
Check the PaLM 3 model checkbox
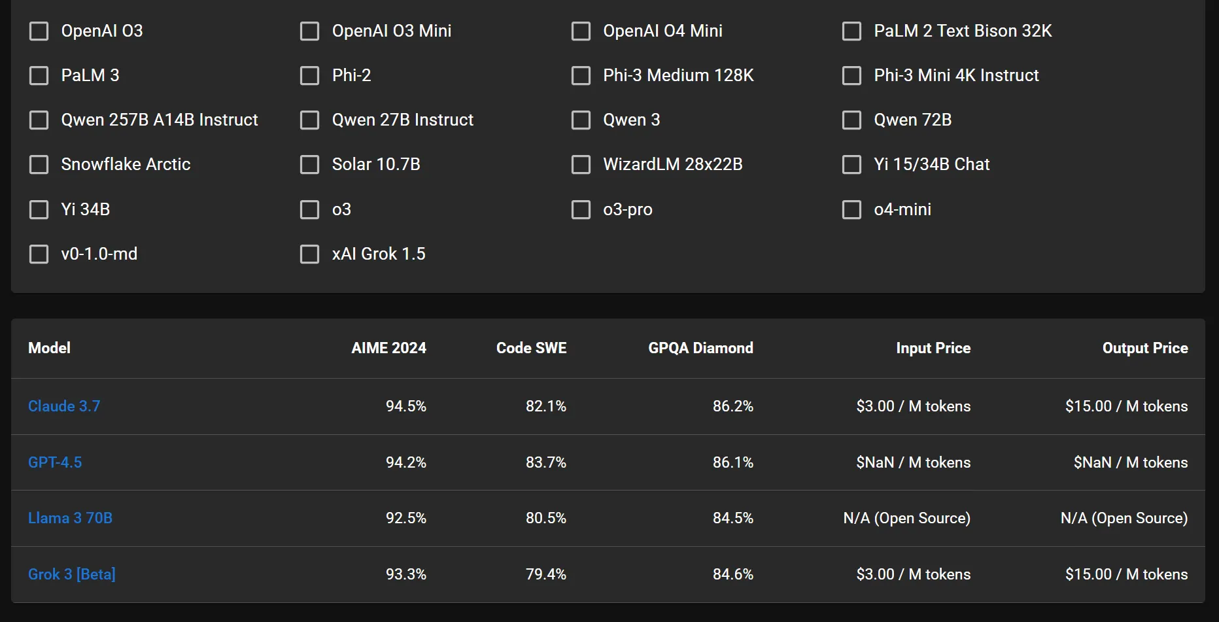click(39, 76)
